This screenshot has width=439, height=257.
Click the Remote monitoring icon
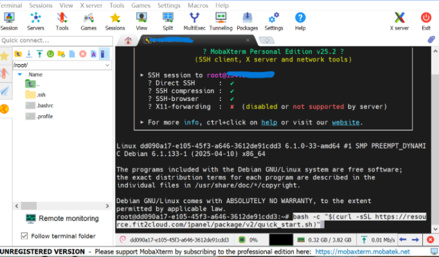[x=30, y=218]
